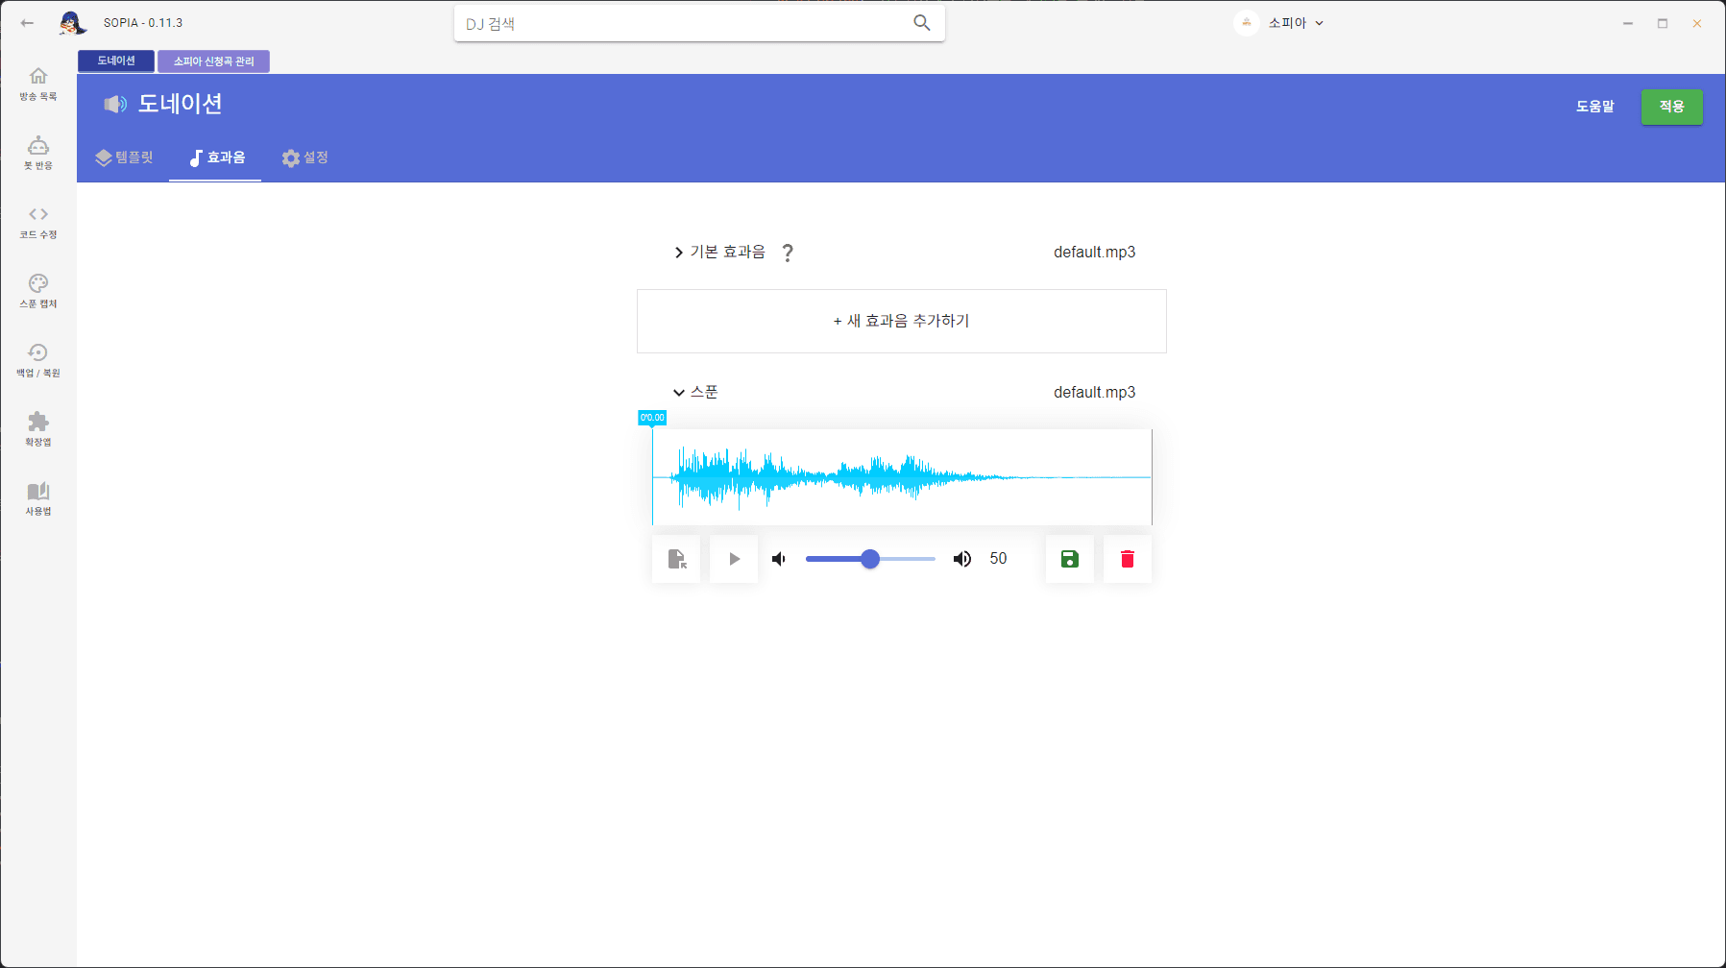The image size is (1726, 968).
Task: Open the 확장앱 extensions panel
Action: tap(37, 428)
